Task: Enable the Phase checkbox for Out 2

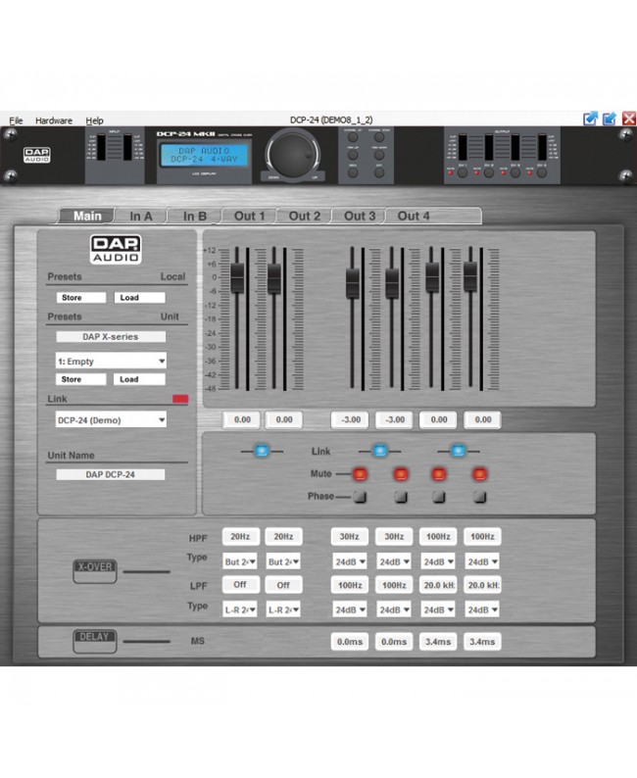Action: pyautogui.click(x=401, y=497)
